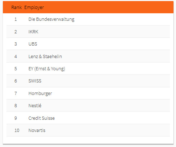The height and width of the screenshot is (147, 176).
Task: Click rank number 5
Action: pyautogui.click(x=15, y=69)
